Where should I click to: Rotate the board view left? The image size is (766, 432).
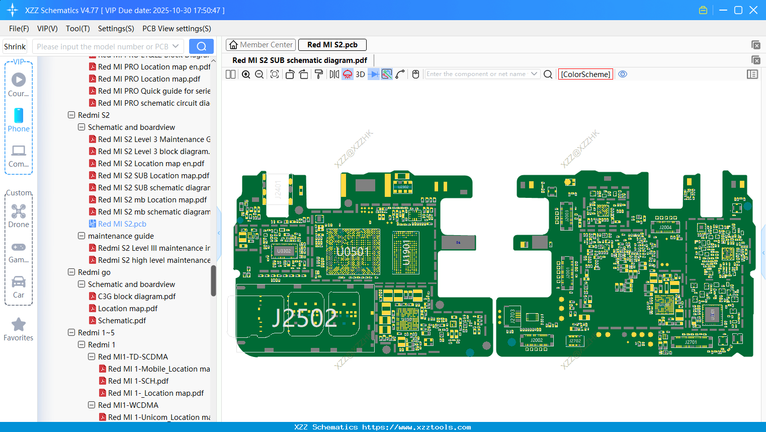point(290,75)
